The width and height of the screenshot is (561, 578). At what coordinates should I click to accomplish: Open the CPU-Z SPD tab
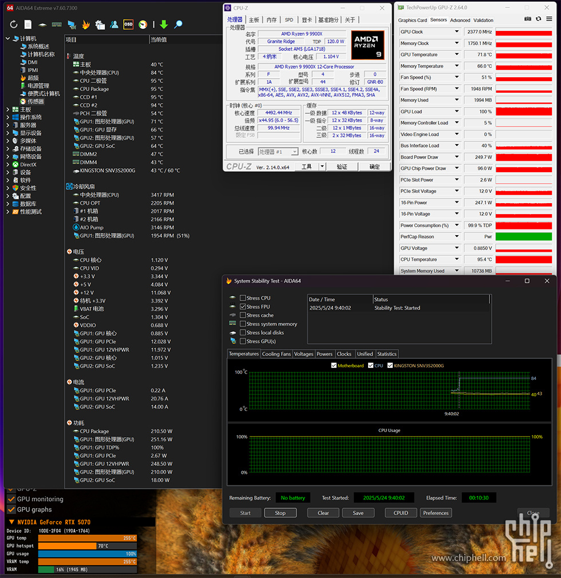[x=289, y=20]
